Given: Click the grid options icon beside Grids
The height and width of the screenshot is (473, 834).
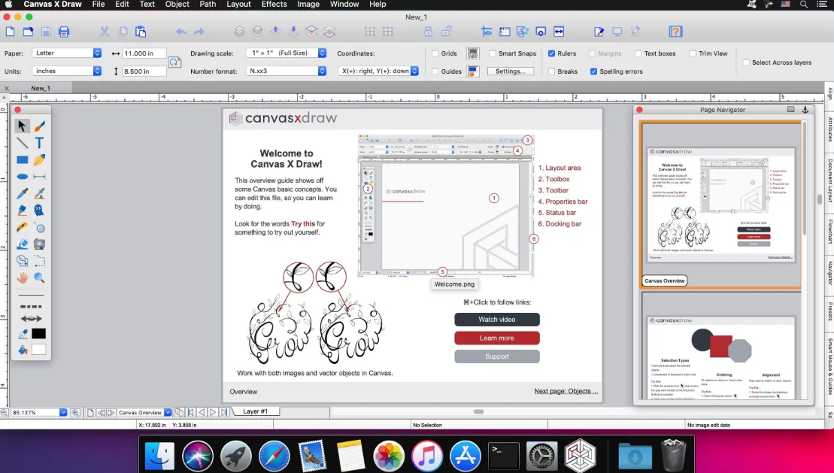Looking at the screenshot, I should coord(472,53).
